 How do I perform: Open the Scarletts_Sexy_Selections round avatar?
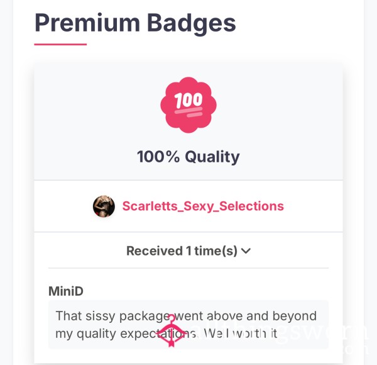104,206
